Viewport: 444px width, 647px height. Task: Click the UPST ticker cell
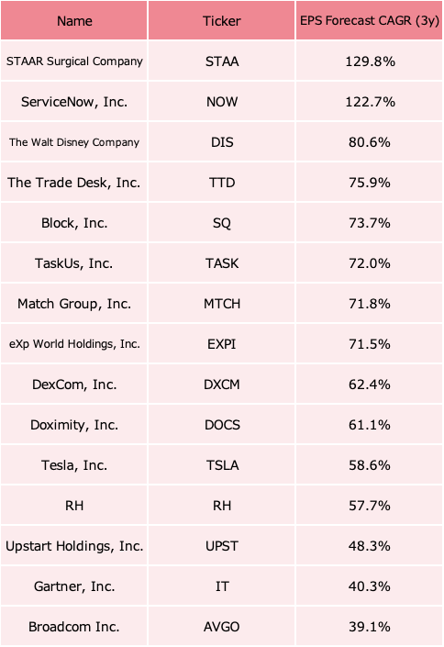[222, 546]
